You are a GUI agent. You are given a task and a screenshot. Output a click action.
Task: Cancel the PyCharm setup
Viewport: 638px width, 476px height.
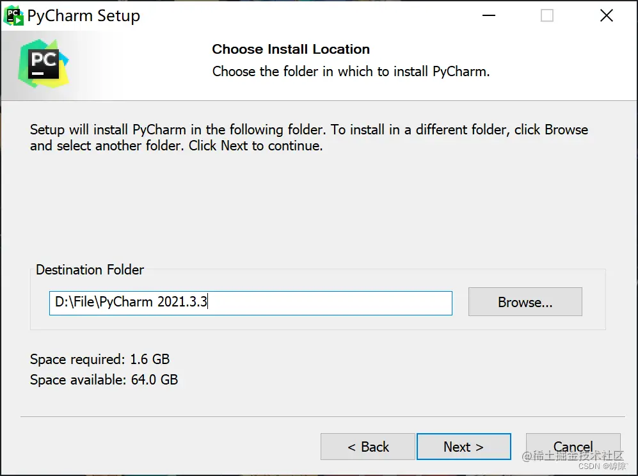(573, 447)
